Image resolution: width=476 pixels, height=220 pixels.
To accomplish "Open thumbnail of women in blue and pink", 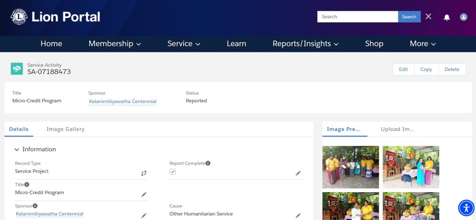I will 411,167.
